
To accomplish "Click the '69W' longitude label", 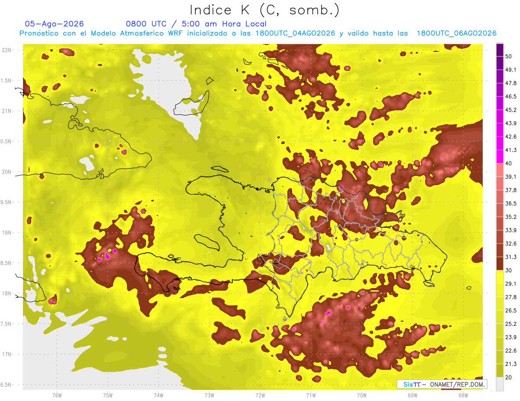I will point(412,395).
